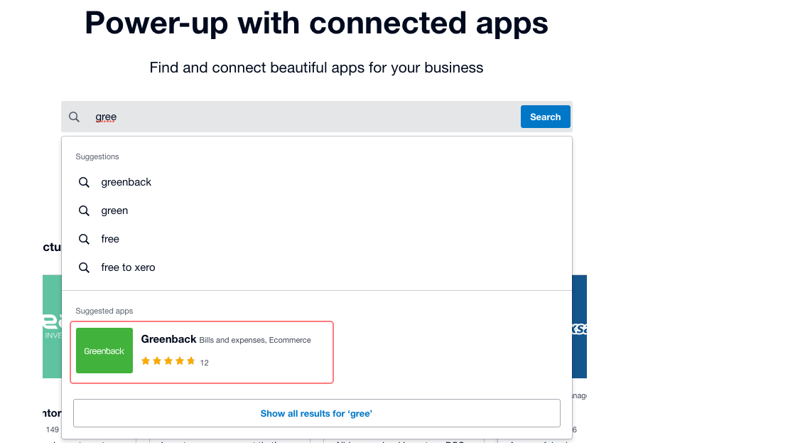The height and width of the screenshot is (443, 805).
Task: Select the "greenback" suggestion text
Action: pyautogui.click(x=126, y=183)
